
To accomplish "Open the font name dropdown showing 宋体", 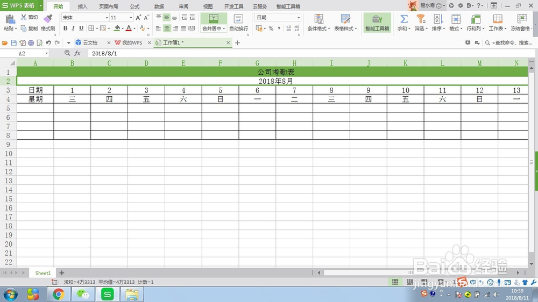I will pos(107,18).
